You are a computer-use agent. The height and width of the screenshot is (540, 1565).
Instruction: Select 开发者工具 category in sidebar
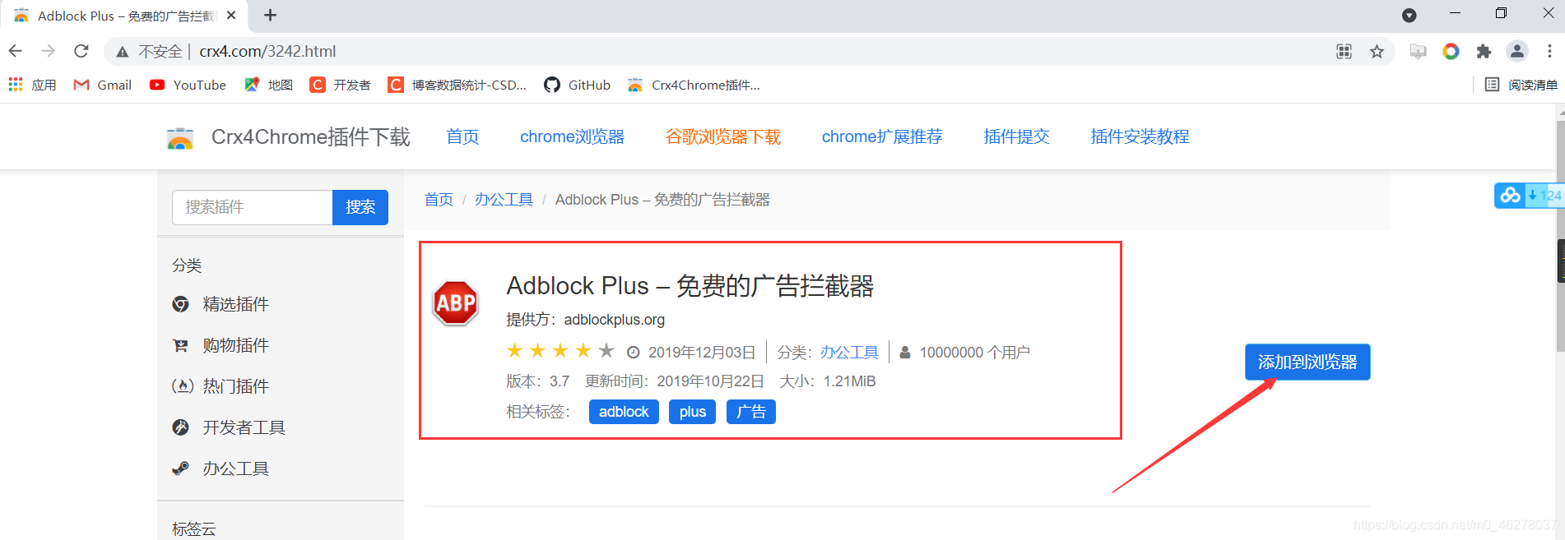tap(229, 427)
